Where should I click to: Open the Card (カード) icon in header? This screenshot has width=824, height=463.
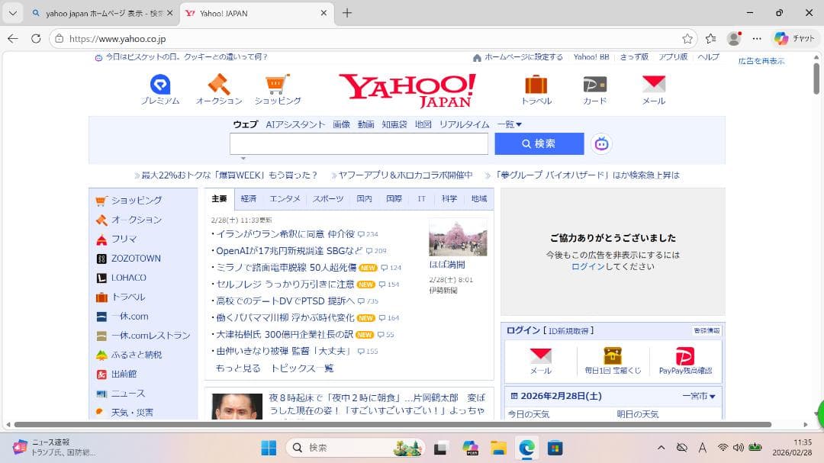click(x=595, y=84)
